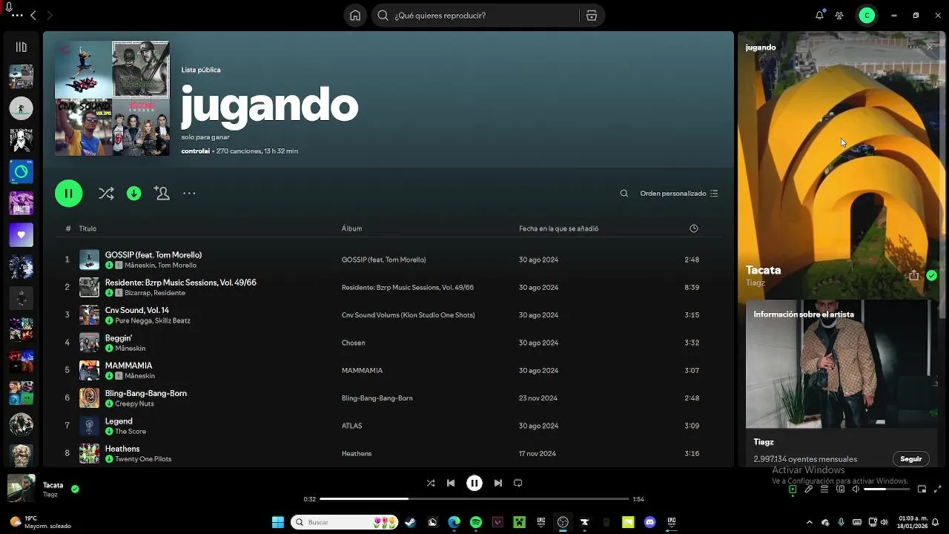Screen dimensions: 949x534
Task: Seek on the song progress bar
Action: (474, 499)
